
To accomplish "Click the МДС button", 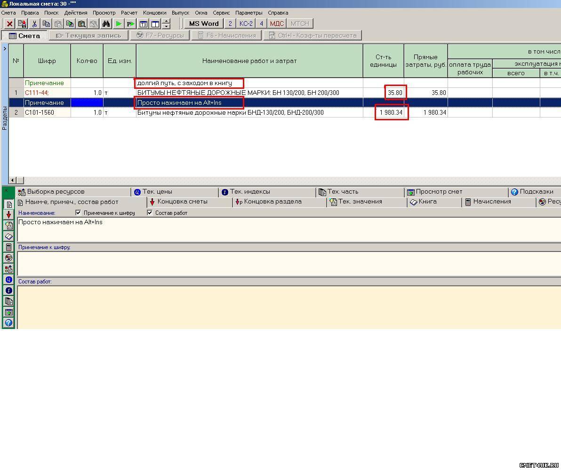I will click(x=277, y=23).
